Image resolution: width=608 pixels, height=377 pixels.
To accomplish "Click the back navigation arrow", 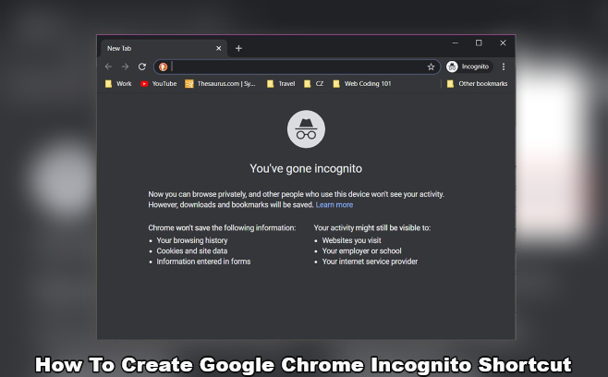I will pos(108,67).
